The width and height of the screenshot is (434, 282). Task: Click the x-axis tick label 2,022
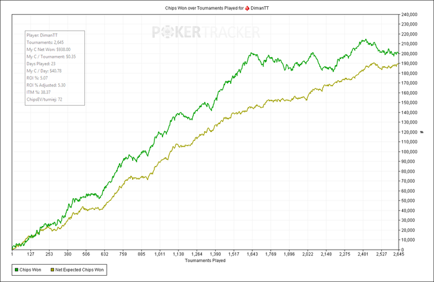pos(308,254)
